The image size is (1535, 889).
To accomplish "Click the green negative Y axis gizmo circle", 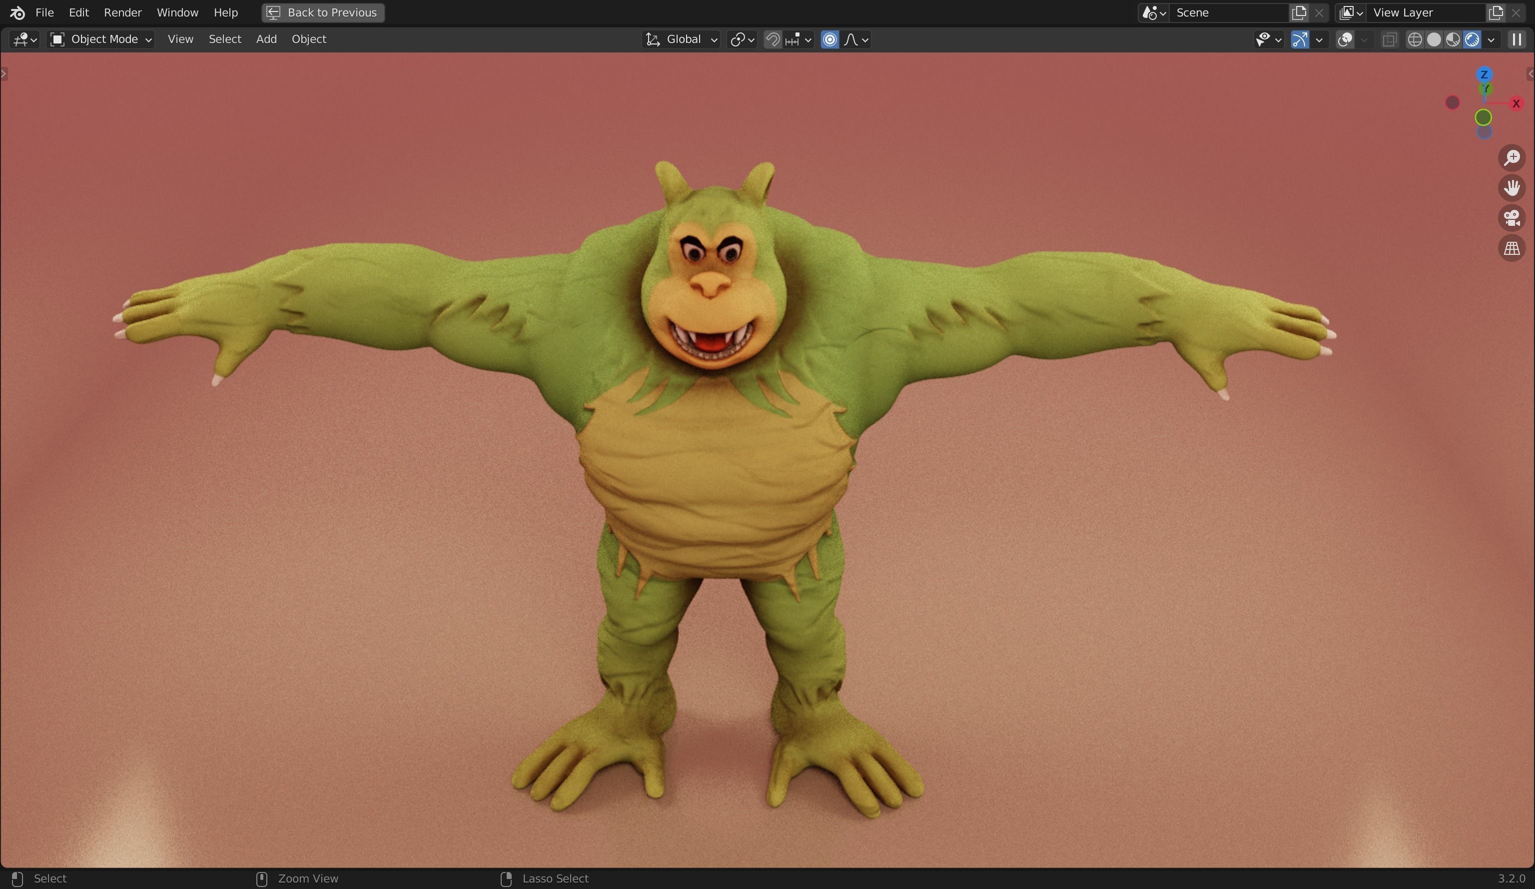I will [x=1483, y=117].
